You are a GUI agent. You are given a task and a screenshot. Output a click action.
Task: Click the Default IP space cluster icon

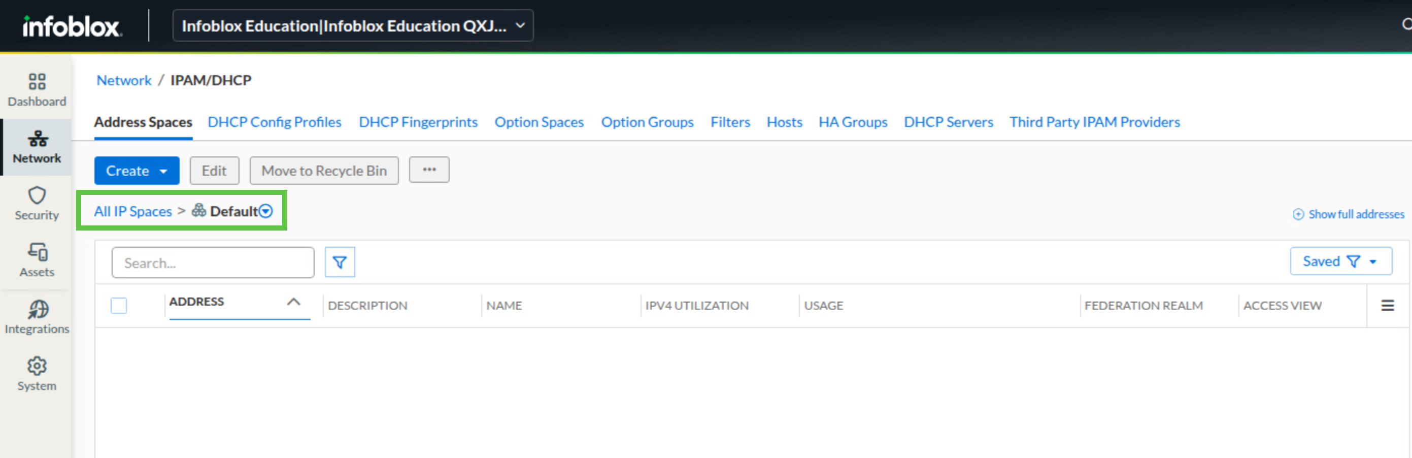(x=198, y=211)
